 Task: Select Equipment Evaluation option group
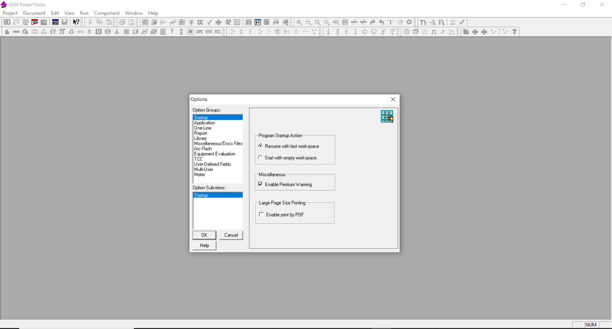[x=218, y=154]
